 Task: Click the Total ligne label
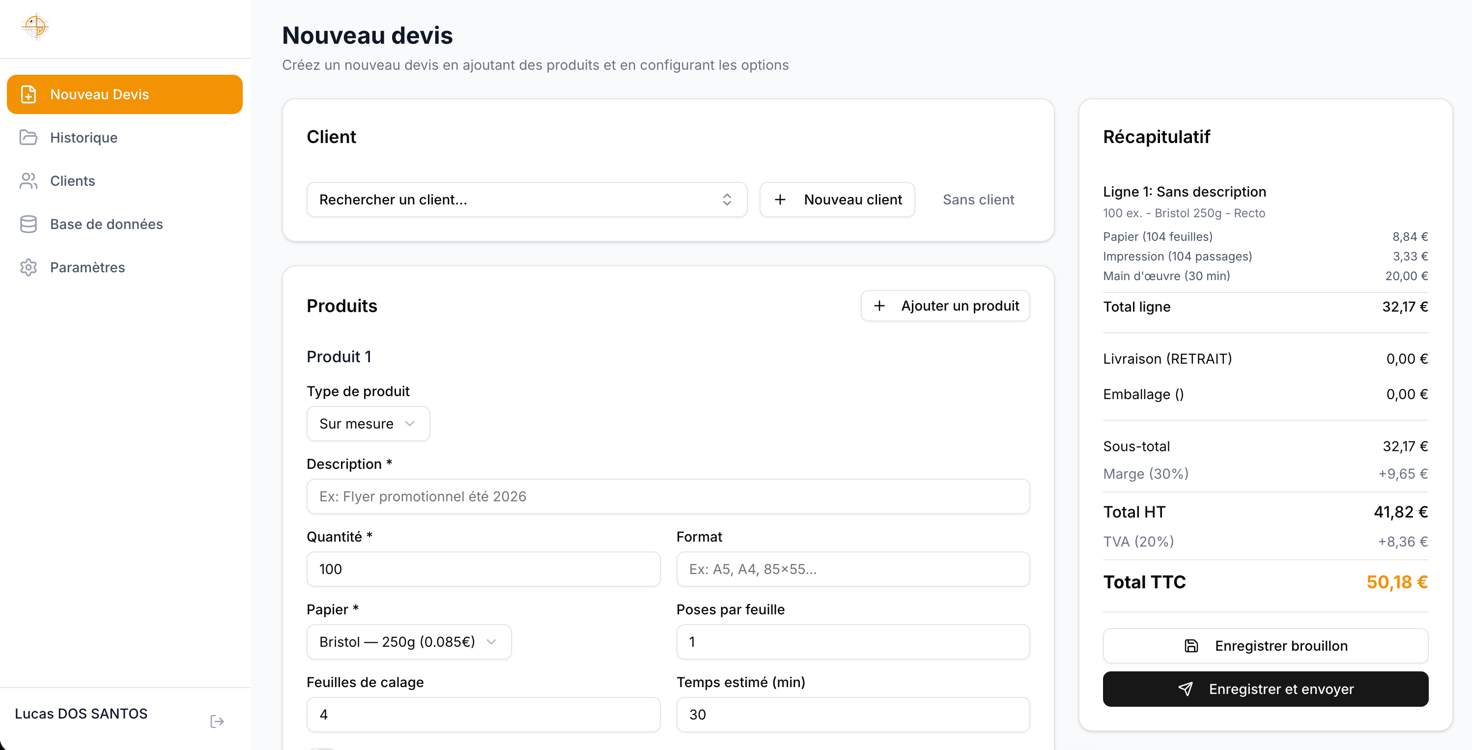click(1136, 306)
